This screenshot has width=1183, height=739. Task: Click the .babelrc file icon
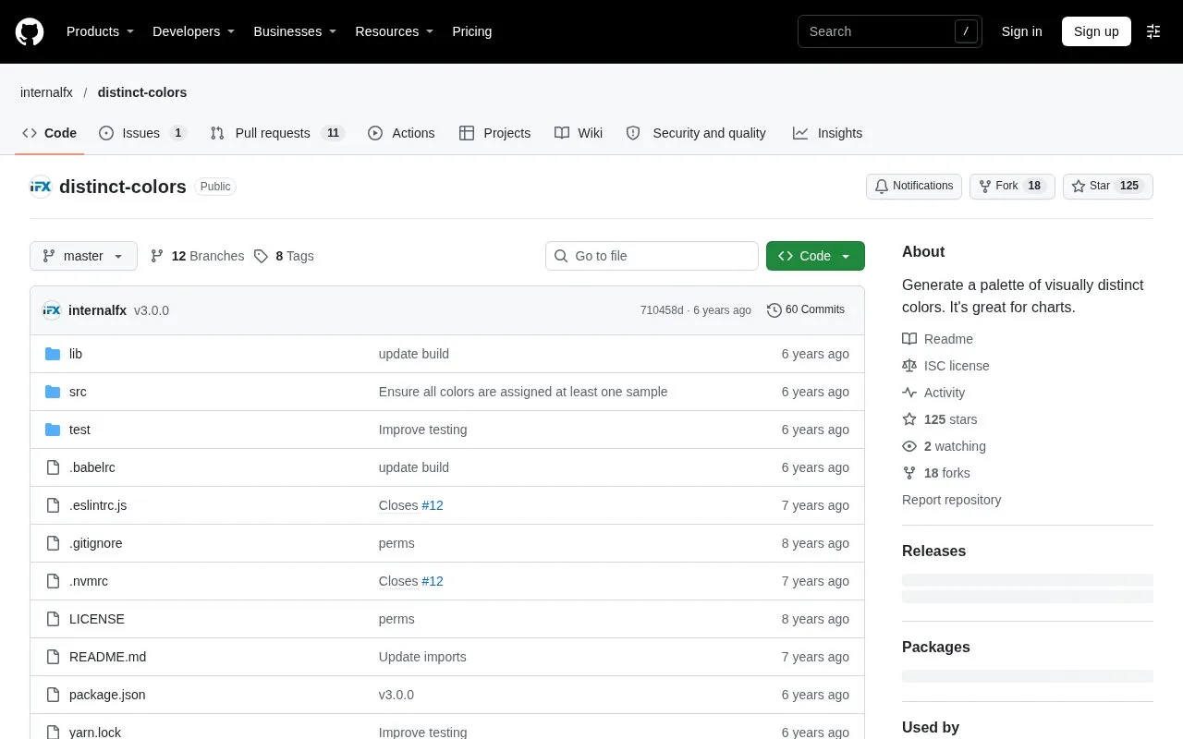[53, 467]
